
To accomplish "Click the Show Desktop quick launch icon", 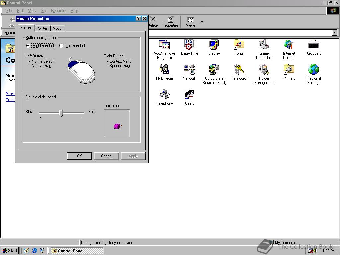I will point(27,251).
